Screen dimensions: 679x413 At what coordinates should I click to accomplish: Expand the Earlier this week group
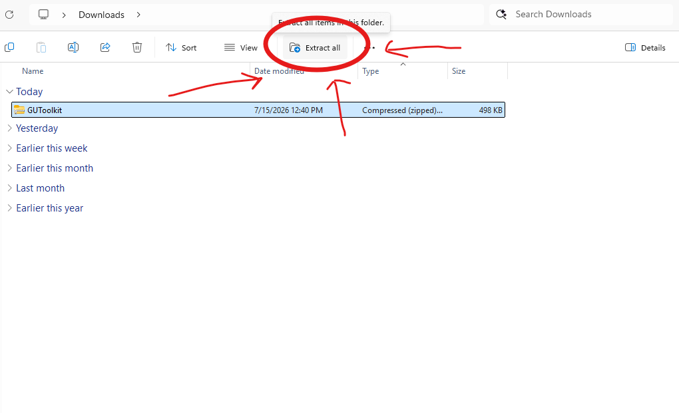[x=9, y=148]
